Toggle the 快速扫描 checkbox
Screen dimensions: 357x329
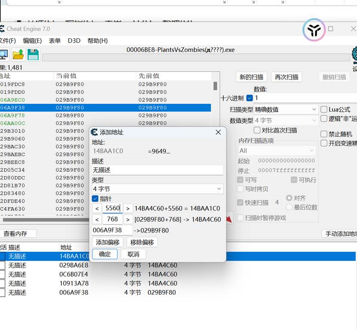point(240,202)
